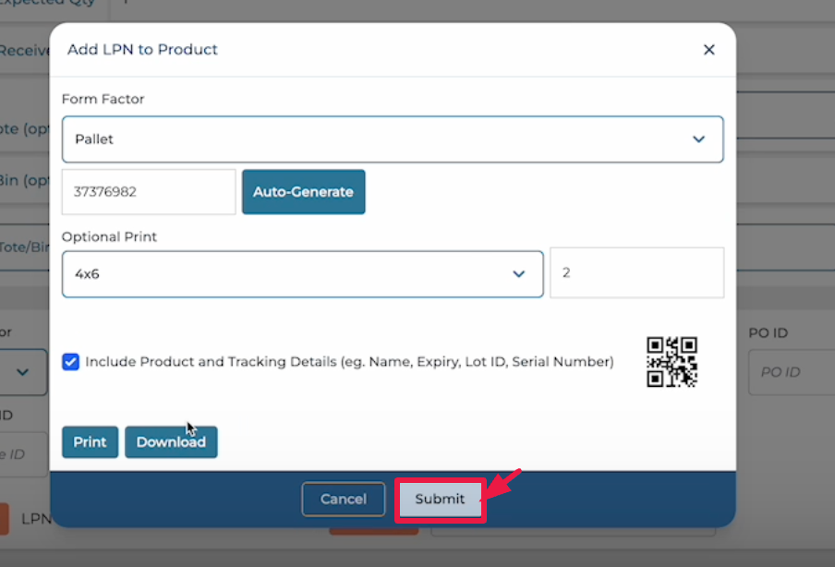
Task: Click the PO ID input field
Action: point(790,372)
